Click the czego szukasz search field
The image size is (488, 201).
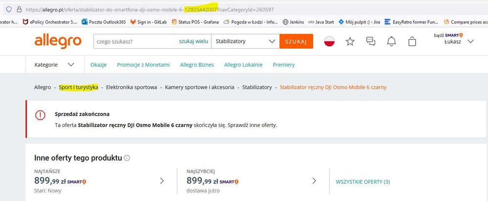[x=135, y=41]
